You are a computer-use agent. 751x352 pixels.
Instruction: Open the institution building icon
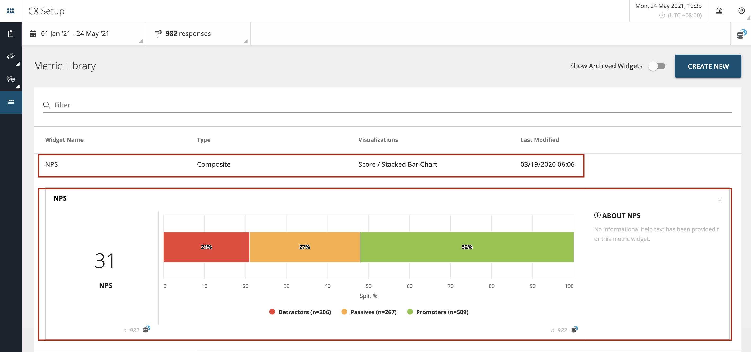click(719, 11)
